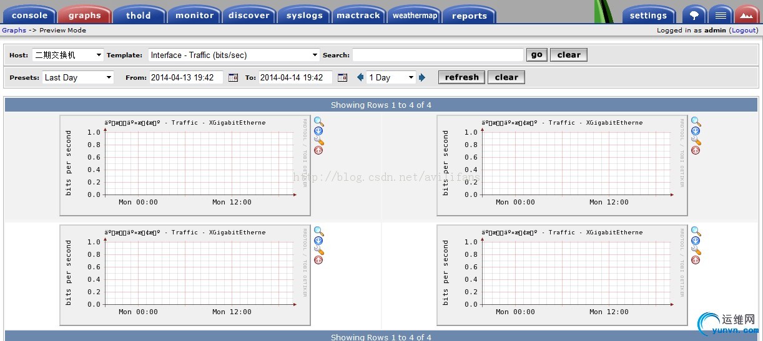Click the red up-arrow icon beside the bottom-right graph
763x341 pixels.
(696, 260)
